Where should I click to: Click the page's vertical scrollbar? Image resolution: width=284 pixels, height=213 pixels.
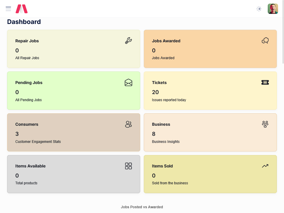[283, 33]
